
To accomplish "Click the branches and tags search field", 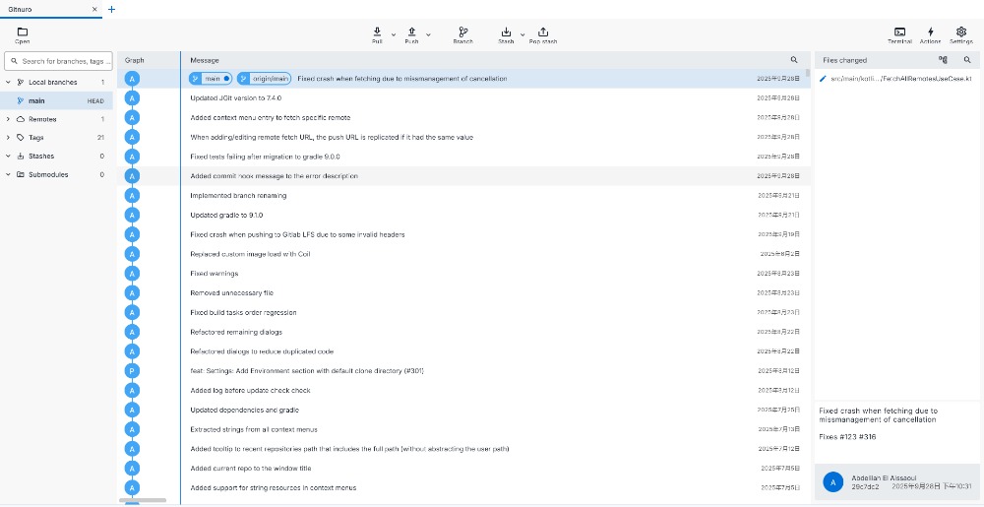I will 61,61.
